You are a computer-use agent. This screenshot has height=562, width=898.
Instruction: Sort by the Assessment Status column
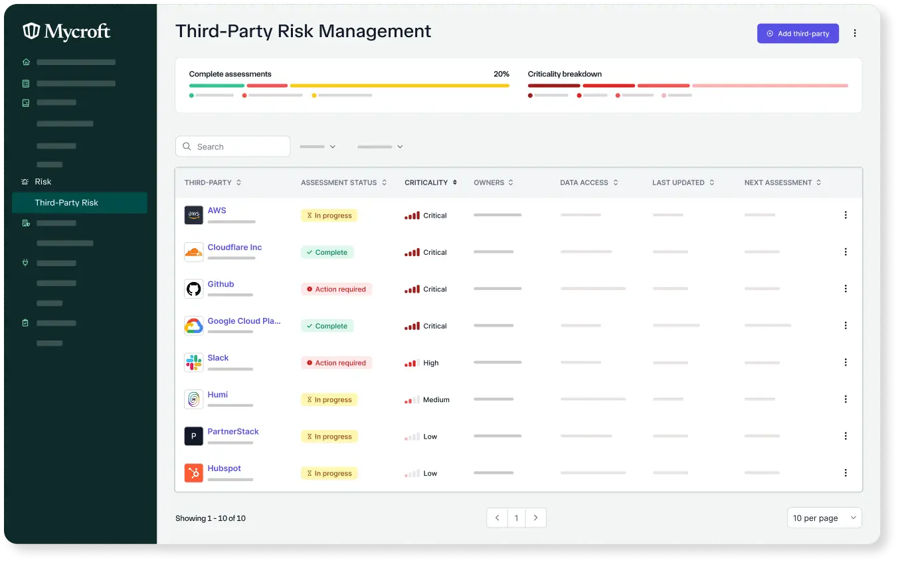(344, 182)
